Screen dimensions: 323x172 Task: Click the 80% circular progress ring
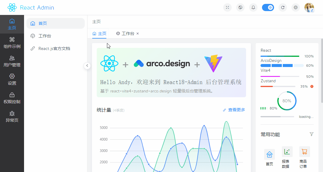click(x=287, y=101)
